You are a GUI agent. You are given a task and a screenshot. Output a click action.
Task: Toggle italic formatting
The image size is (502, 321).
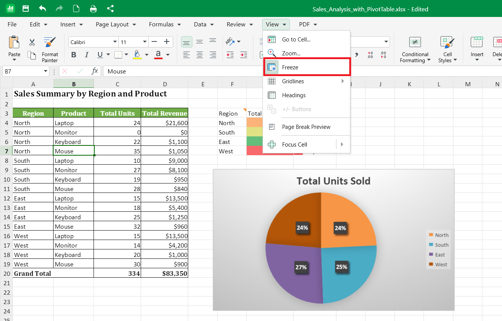pyautogui.click(x=87, y=55)
